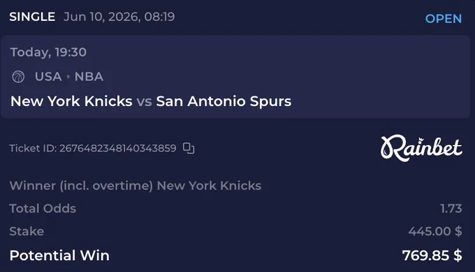
Task: Click the 1.73 odds value
Action: pos(451,209)
